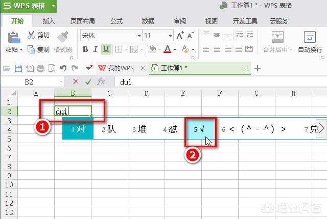Cancel cell entry with red X
Image resolution: width=327 pixels, height=219 pixels.
coord(76,81)
